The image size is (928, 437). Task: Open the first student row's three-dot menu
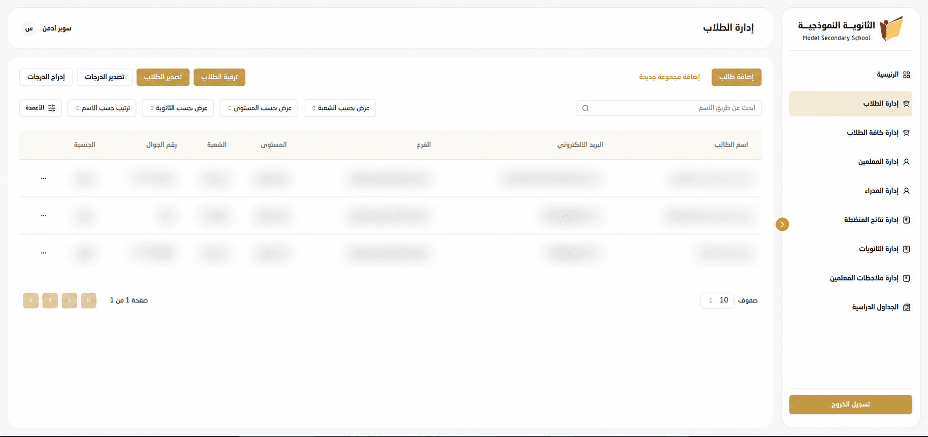coord(43,178)
